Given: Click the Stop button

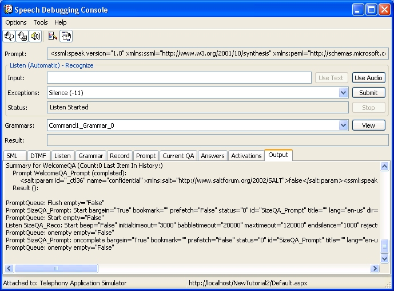Looking at the screenshot, I should click(368, 108).
